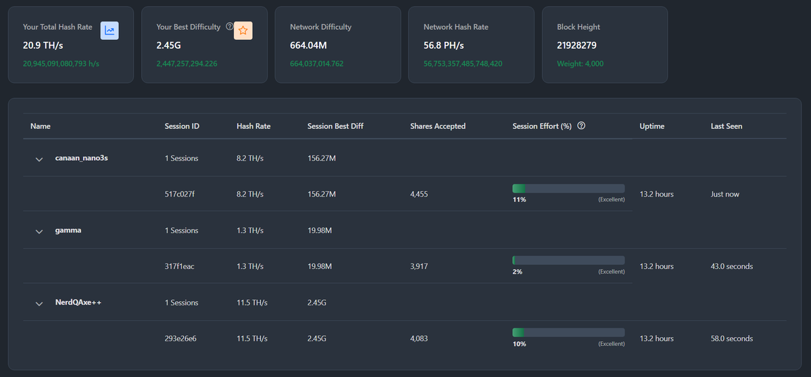Sort by Session Best Diff column header

coord(336,126)
